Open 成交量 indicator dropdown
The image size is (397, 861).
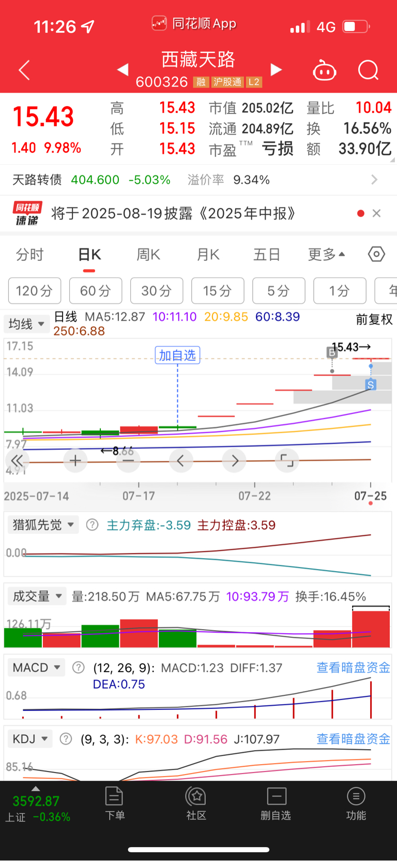point(37,596)
